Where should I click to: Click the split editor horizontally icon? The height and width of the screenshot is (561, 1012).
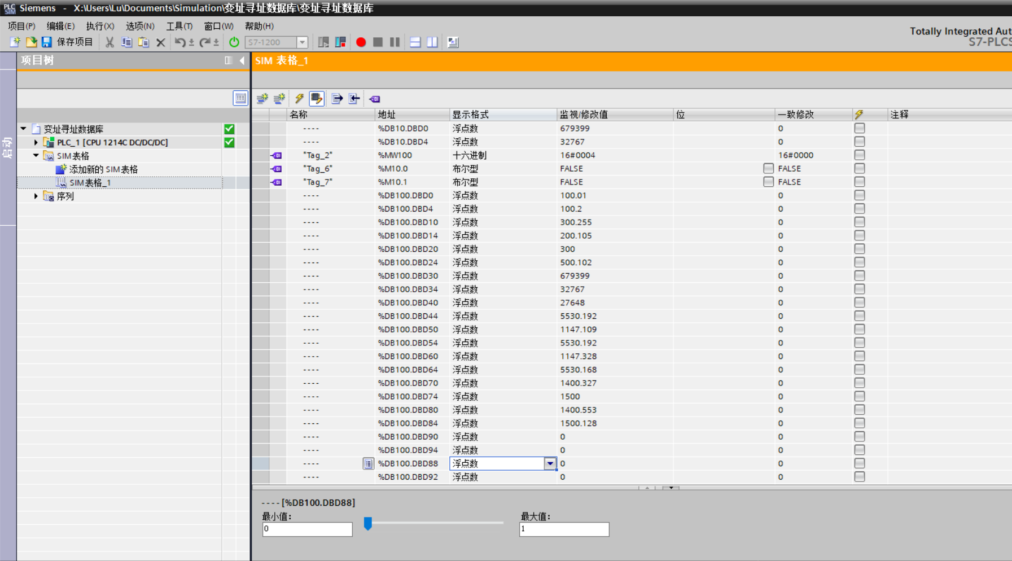pyautogui.click(x=415, y=42)
